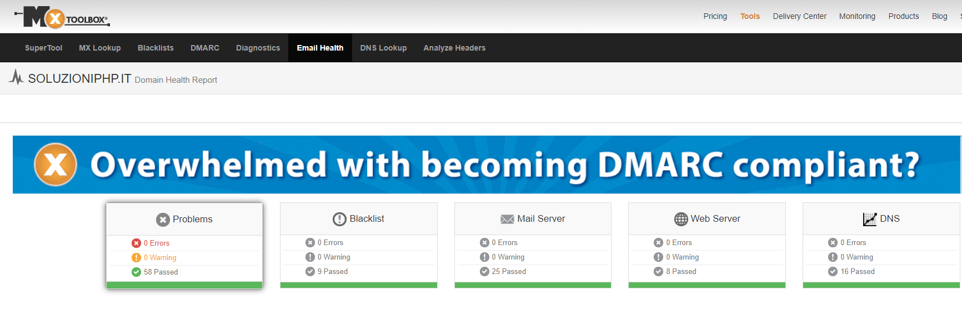Select the Web Server card header
Image resolution: width=962 pixels, height=309 pixels.
click(707, 219)
